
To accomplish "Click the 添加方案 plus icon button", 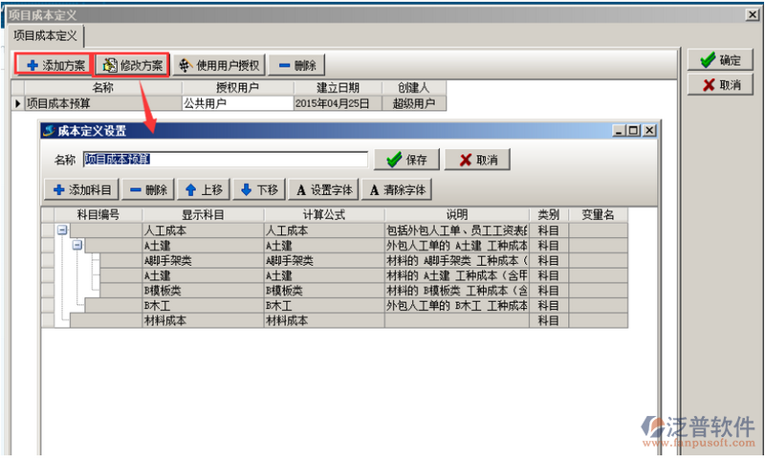I will coord(55,65).
